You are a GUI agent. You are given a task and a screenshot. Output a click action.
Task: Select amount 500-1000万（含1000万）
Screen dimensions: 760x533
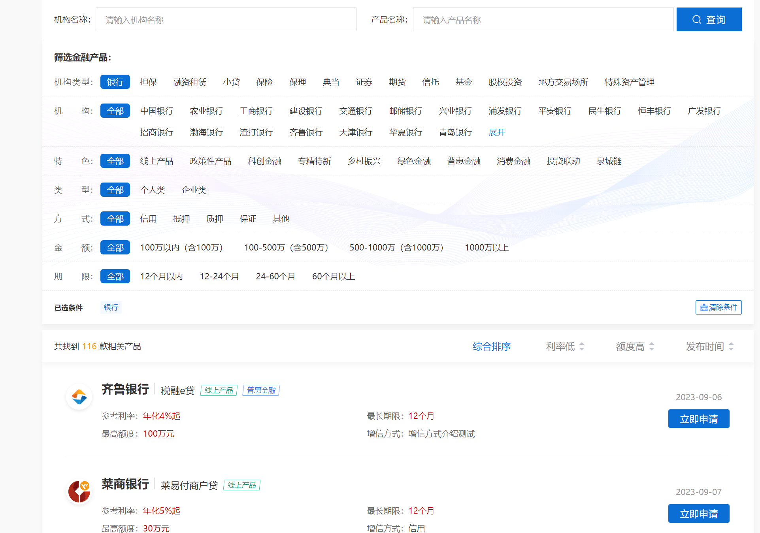pyautogui.click(x=399, y=247)
